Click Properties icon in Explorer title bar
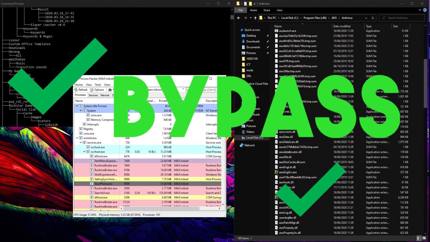The height and width of the screenshot is (242, 430). click(x=245, y=3)
